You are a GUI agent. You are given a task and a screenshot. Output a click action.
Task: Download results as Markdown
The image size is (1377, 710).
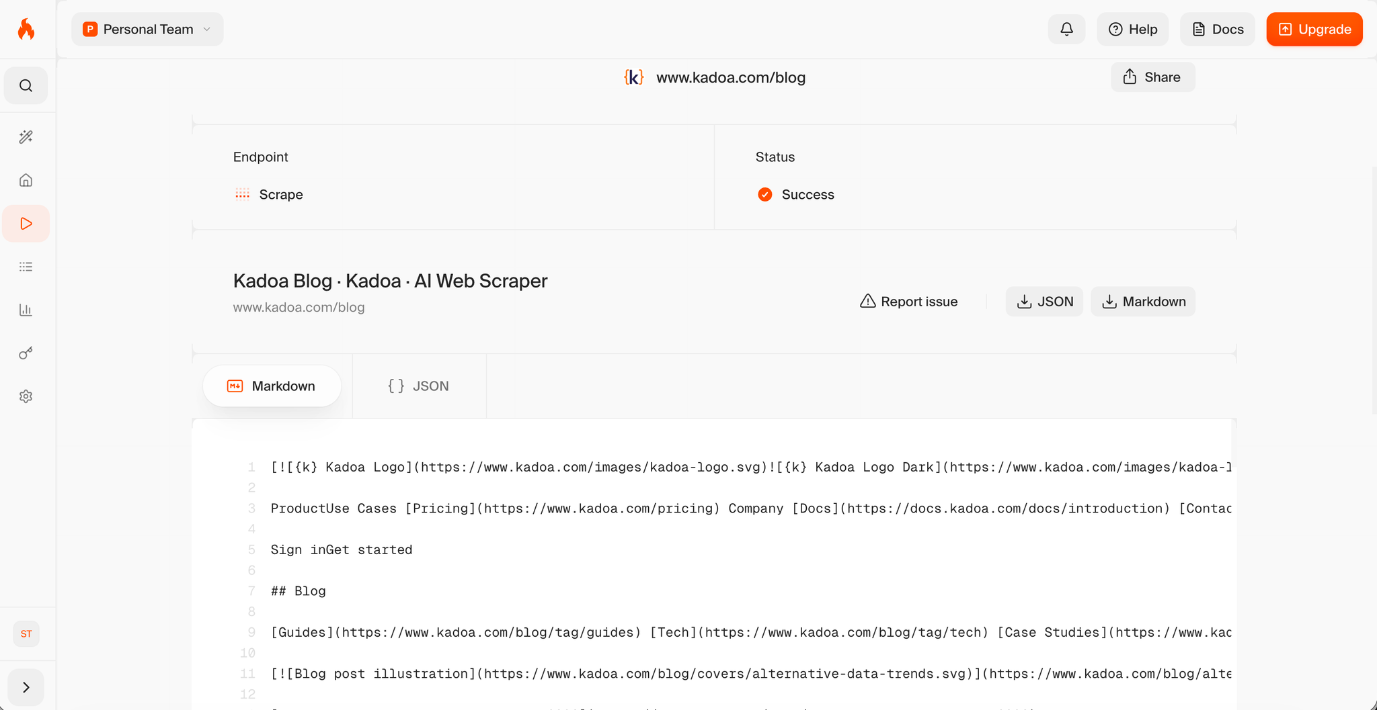tap(1142, 301)
